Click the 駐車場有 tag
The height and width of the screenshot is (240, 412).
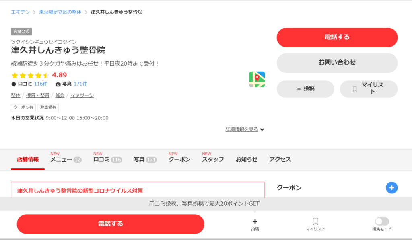(x=48, y=107)
